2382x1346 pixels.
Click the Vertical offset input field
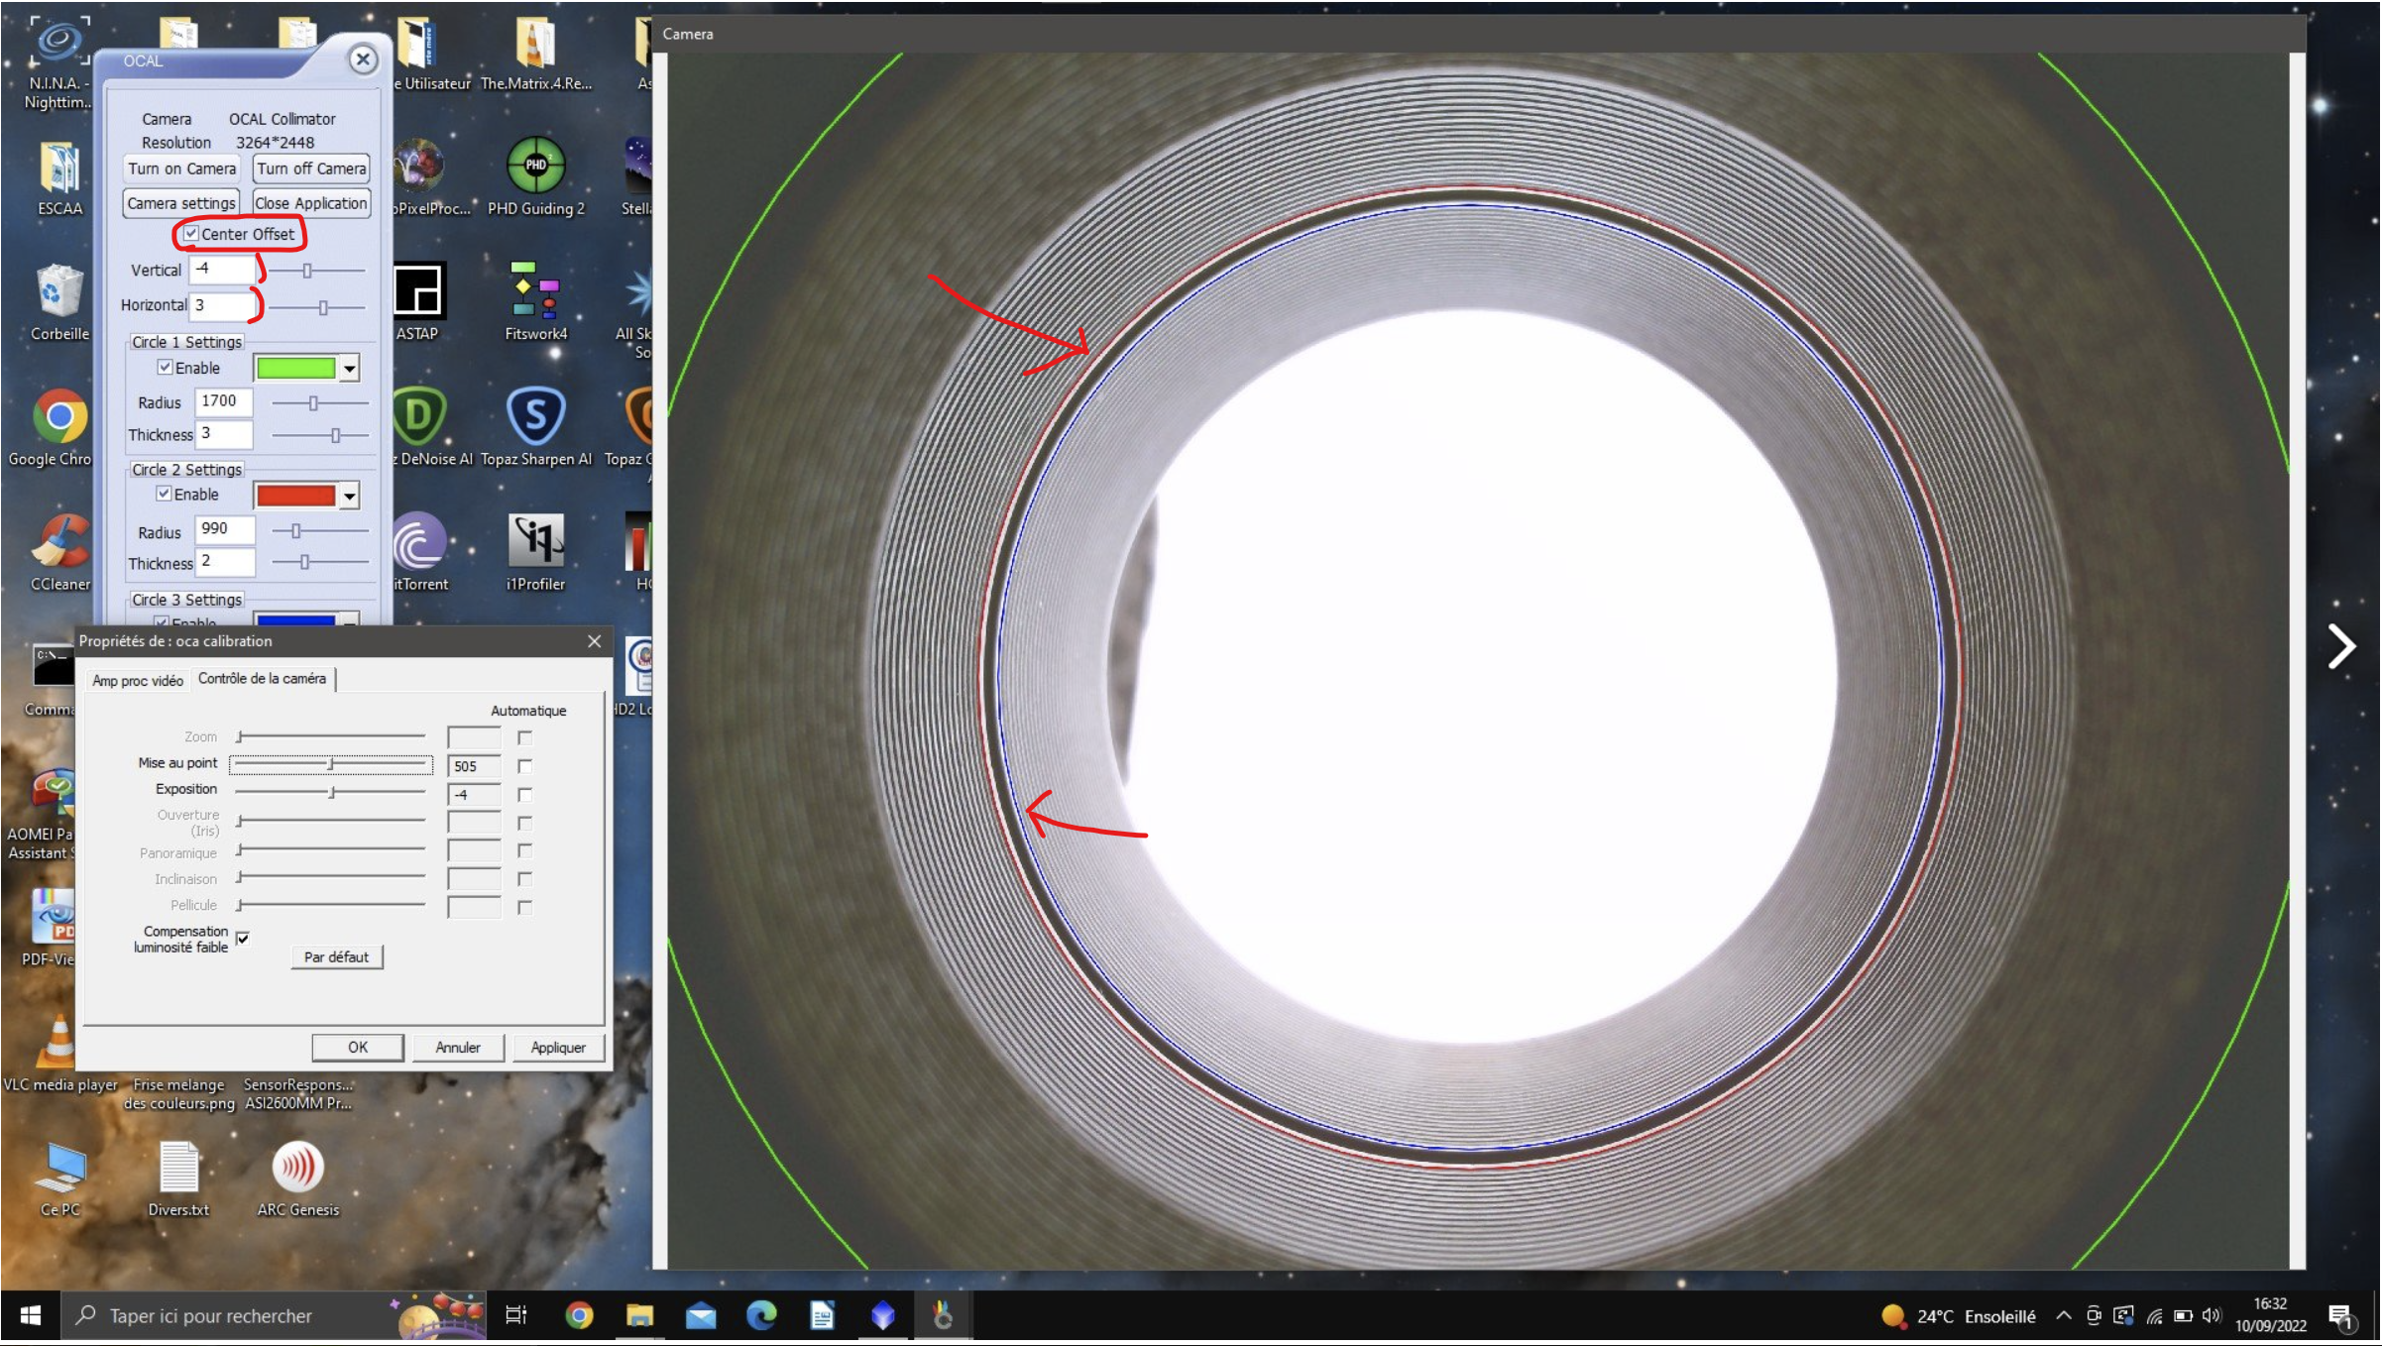tap(224, 269)
